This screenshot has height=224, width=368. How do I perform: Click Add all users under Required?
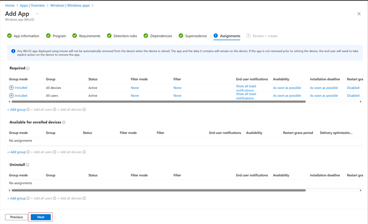42,109
